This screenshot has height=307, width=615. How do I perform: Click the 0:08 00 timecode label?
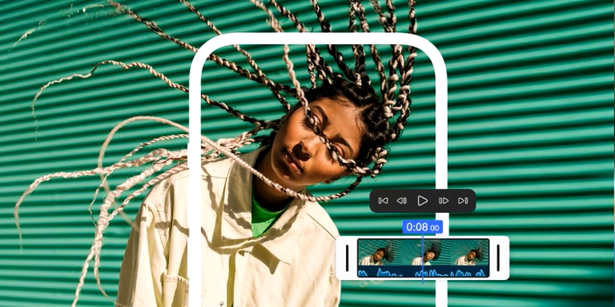pos(422,227)
